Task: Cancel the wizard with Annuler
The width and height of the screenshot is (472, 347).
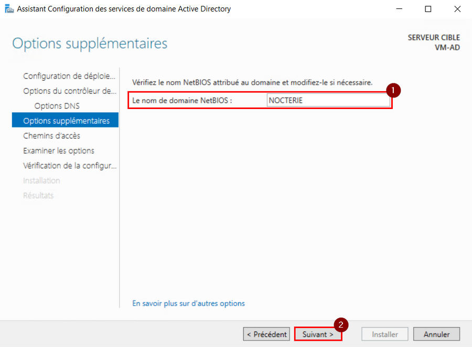Action: tap(436, 334)
